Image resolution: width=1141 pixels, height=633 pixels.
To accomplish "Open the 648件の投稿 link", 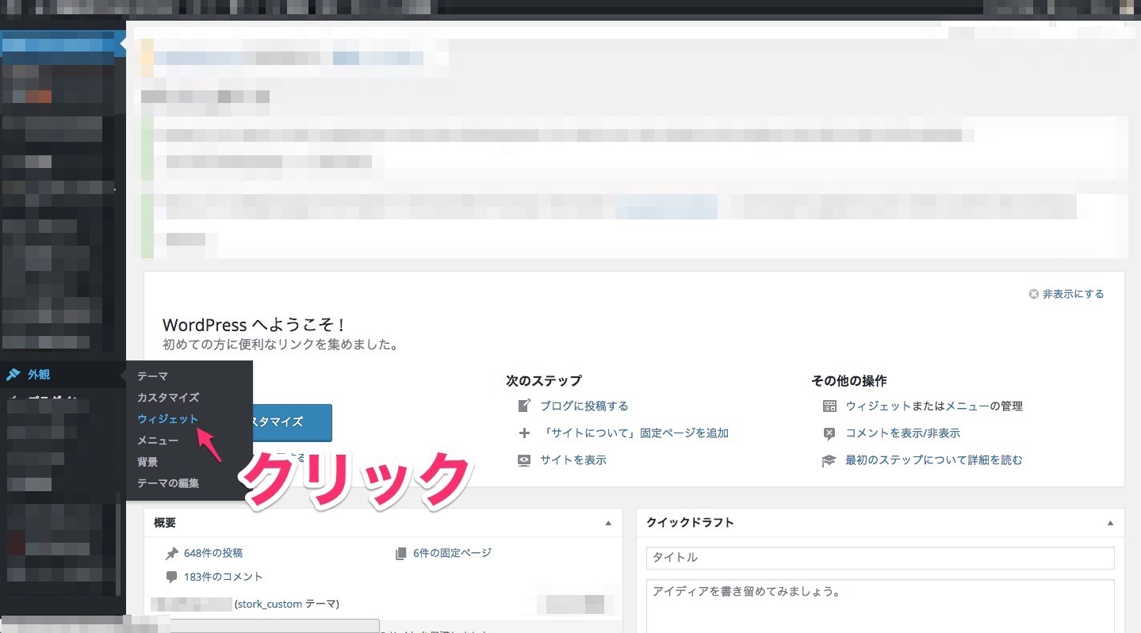I will (213, 553).
